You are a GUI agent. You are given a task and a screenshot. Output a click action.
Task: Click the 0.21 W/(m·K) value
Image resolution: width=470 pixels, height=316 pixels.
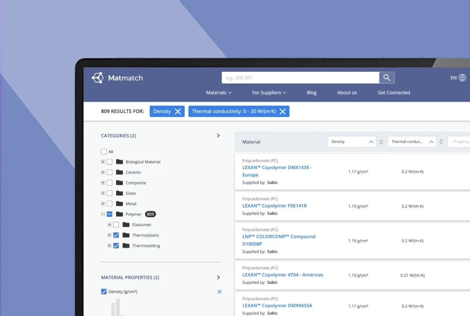coord(412,275)
